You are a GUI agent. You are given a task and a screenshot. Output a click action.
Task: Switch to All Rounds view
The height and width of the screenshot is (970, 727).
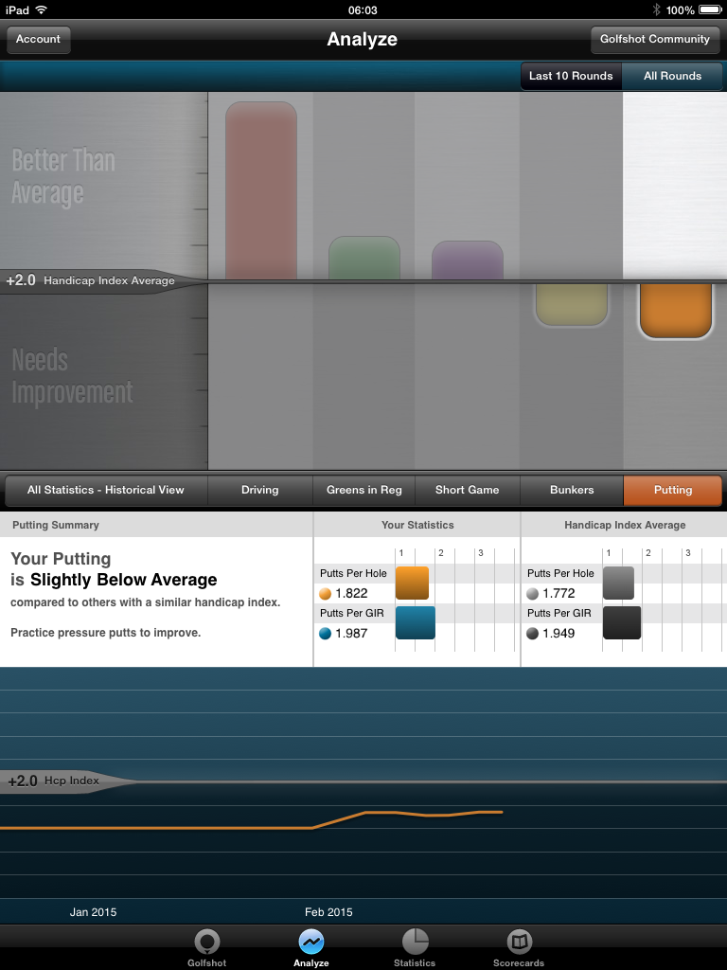(673, 76)
